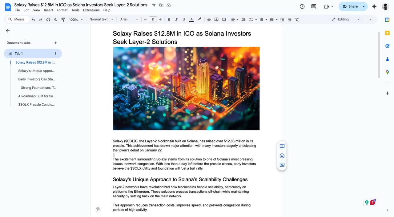
Task: Open the Extensions menu
Action: point(91,10)
